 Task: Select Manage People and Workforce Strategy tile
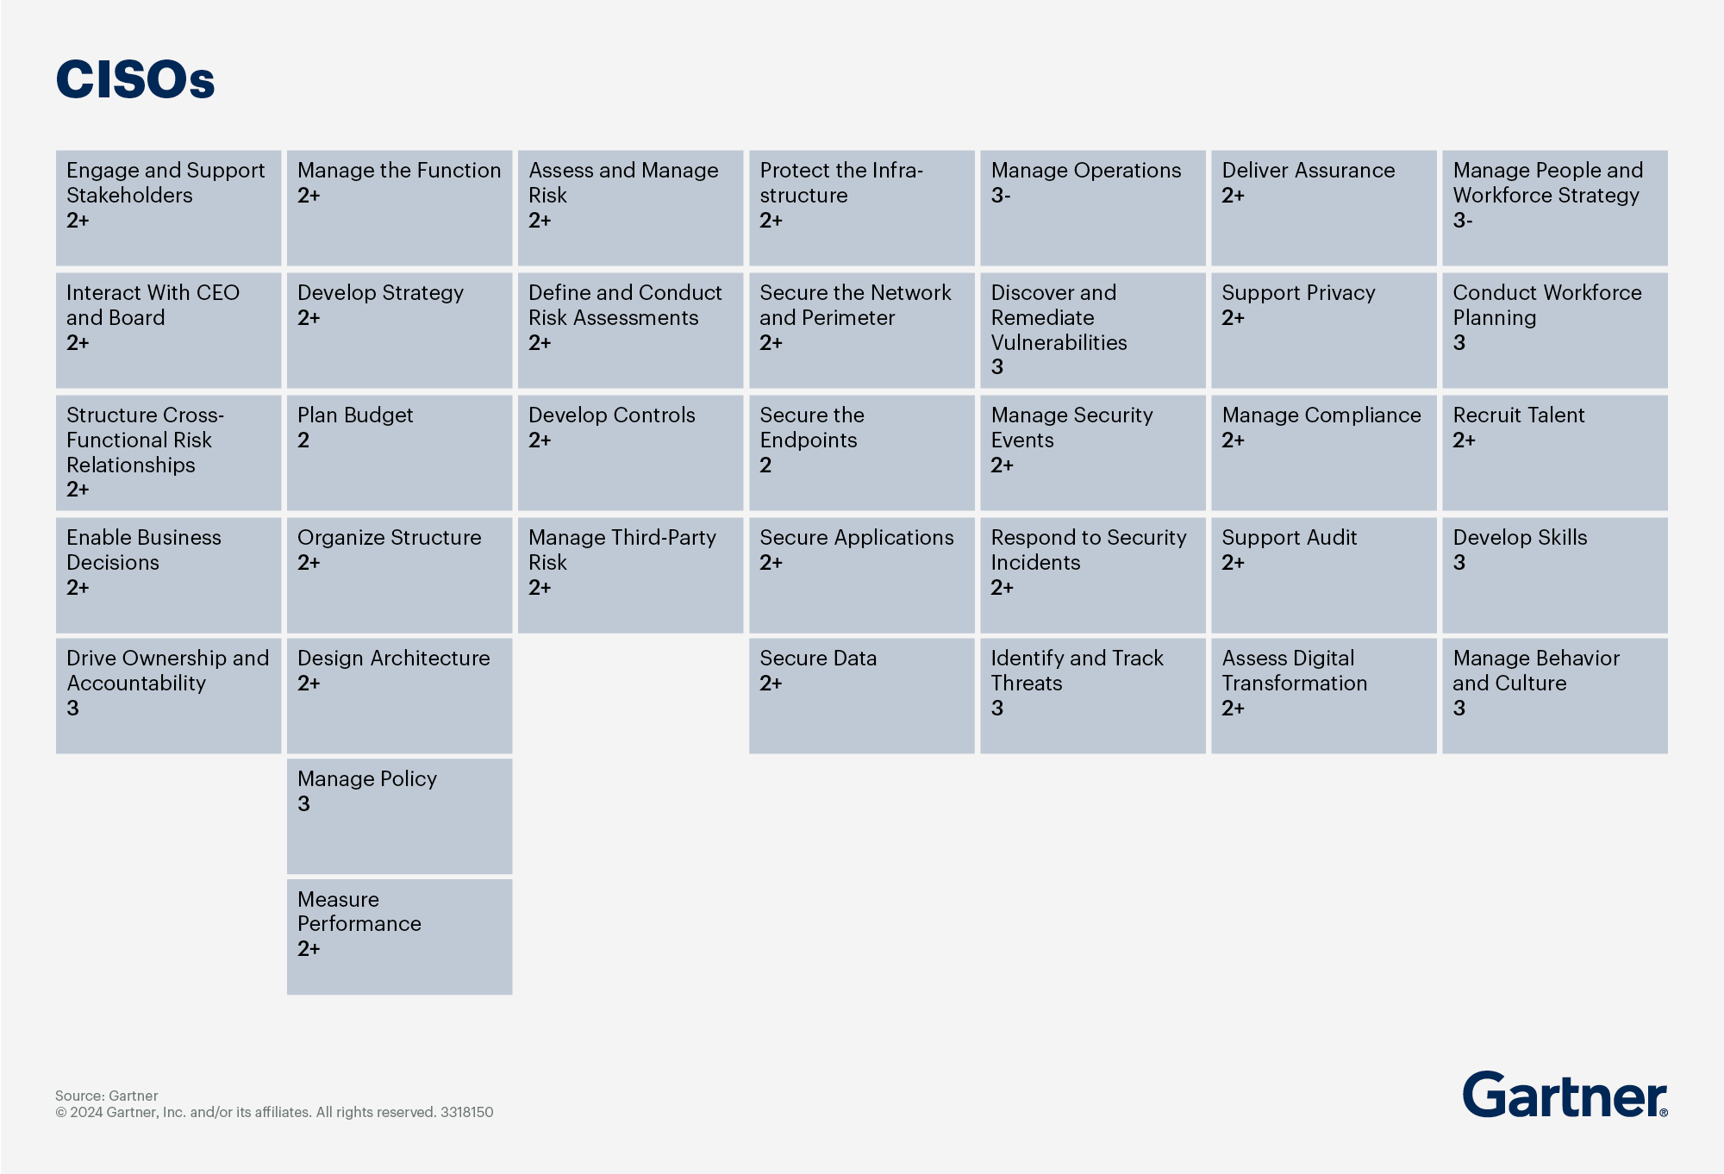point(1554,208)
